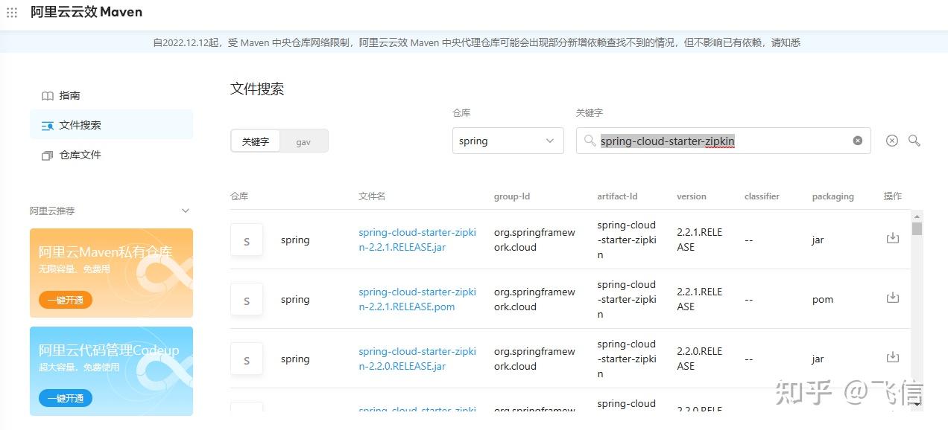Click the magnifier search icon on the right

[x=914, y=141]
